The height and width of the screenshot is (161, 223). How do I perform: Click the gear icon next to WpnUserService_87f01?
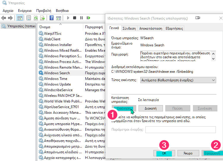pyautogui.click(x=41, y=107)
